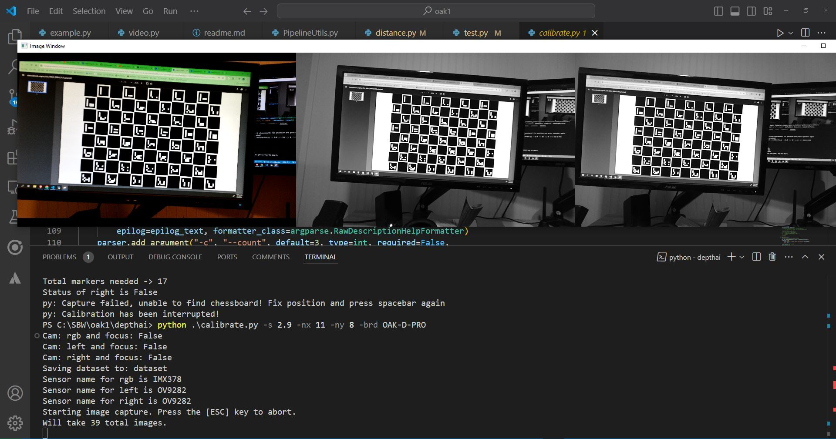Click the oak1 command center search box
This screenshot has width=836, height=439.
tap(436, 11)
